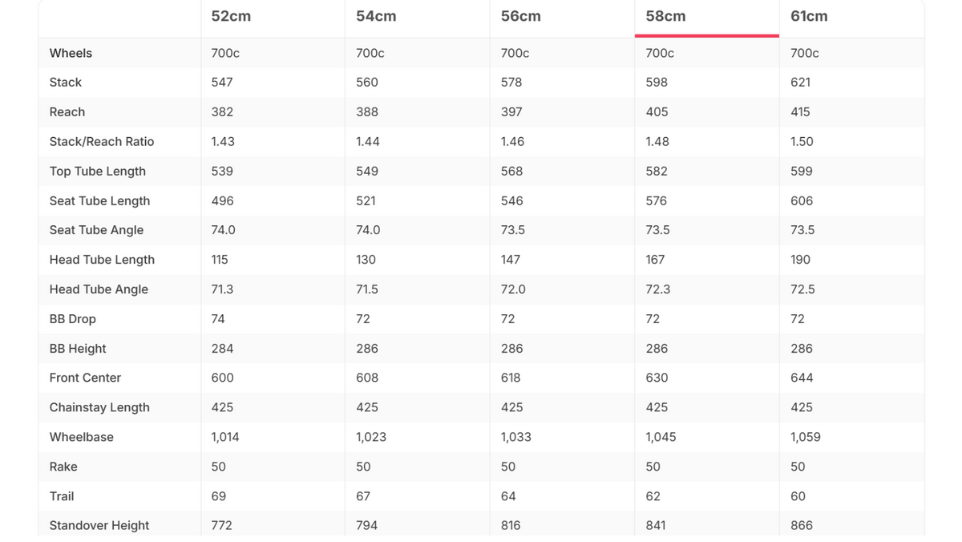Click the Head Tube Angle row label
The height and width of the screenshot is (542, 962).
click(99, 289)
